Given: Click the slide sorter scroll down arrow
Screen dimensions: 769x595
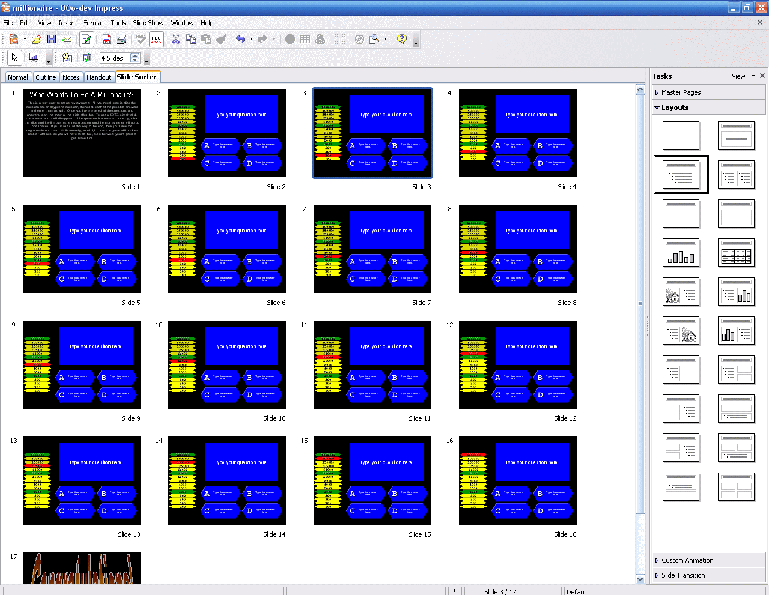Looking at the screenshot, I should pyautogui.click(x=640, y=579).
